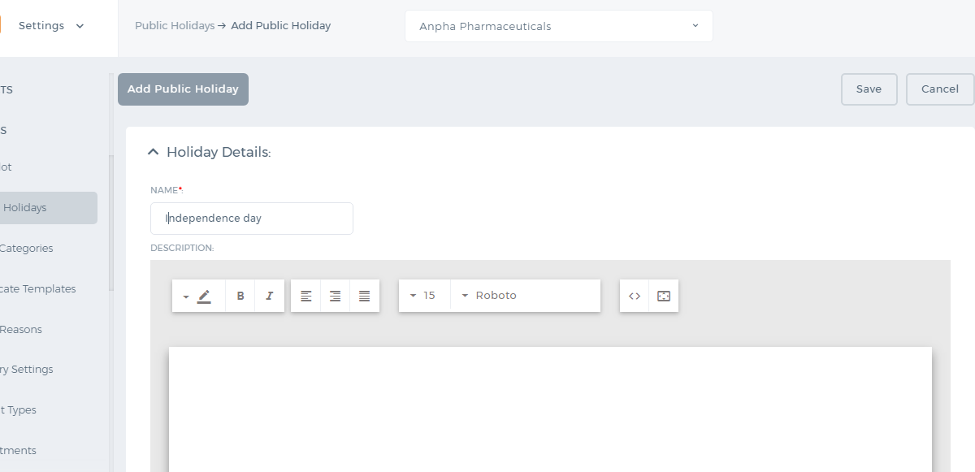Click inside the description text area
The image size is (975, 472).
pyautogui.click(x=550, y=409)
